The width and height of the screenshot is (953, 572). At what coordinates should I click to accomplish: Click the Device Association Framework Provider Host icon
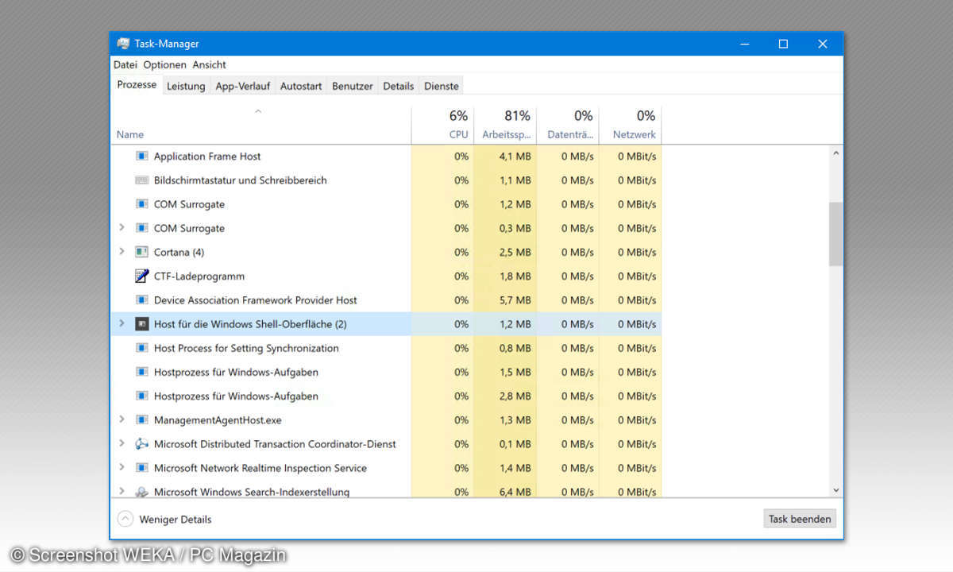click(x=142, y=300)
